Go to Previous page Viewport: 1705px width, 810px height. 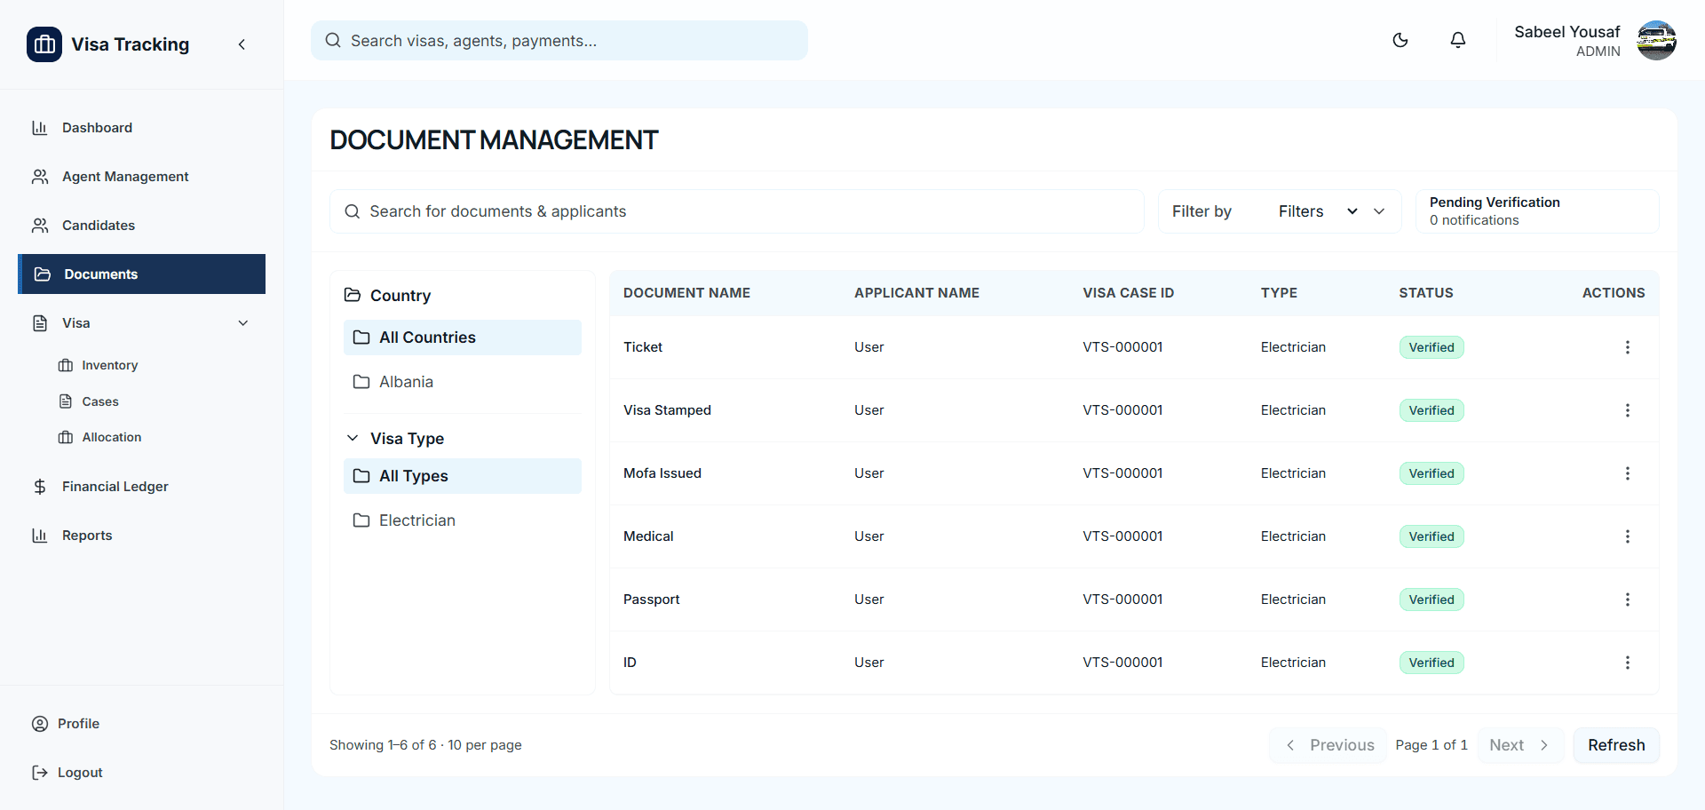pos(1328,745)
